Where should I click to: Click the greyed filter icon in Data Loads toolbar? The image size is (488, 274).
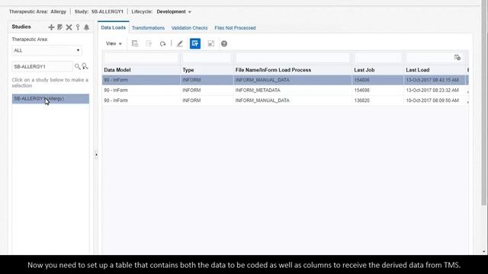tap(149, 43)
